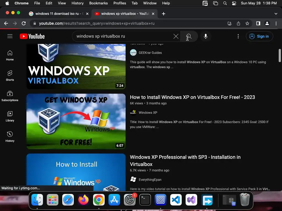Click the share page icon in address bar
Screen dimensions: 282x211
pyautogui.click(x=238, y=23)
